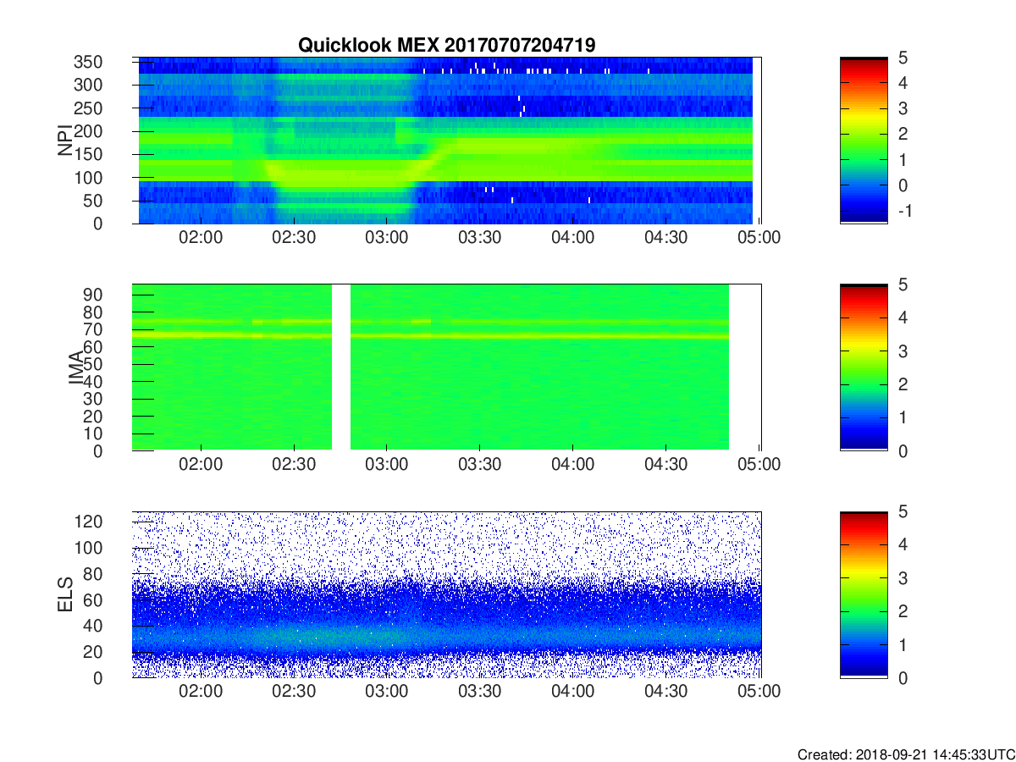The width and height of the screenshot is (1016, 762).
Task: Select the ELS y-axis label
Action: (64, 594)
